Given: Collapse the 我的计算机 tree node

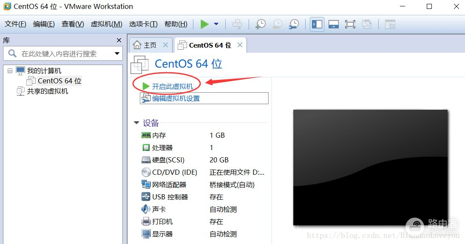Looking at the screenshot, I should click(x=10, y=71).
